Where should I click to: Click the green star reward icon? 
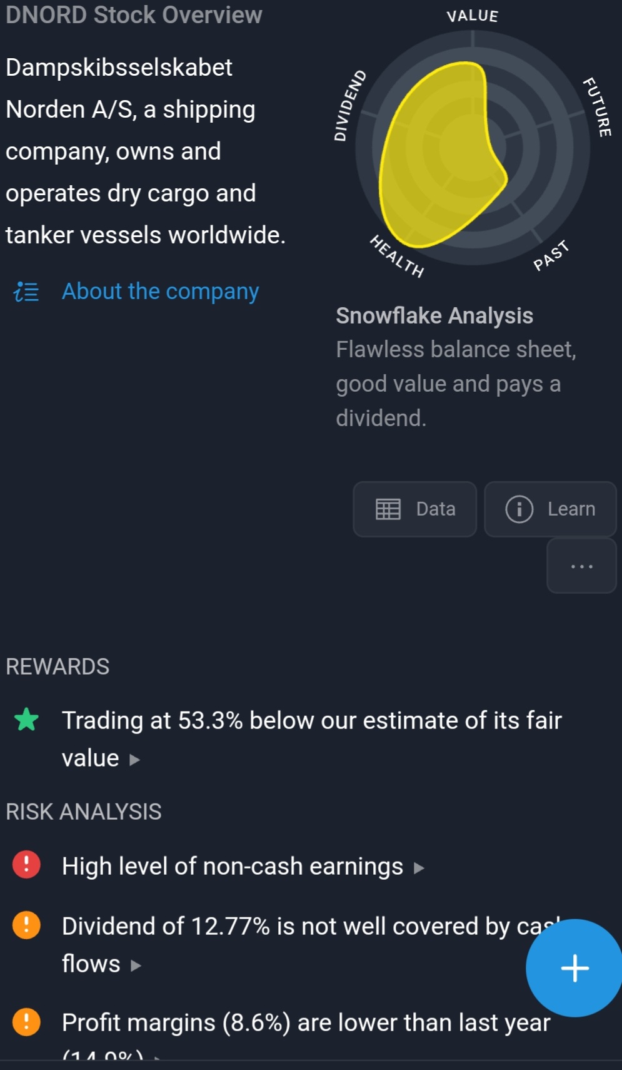(x=26, y=721)
